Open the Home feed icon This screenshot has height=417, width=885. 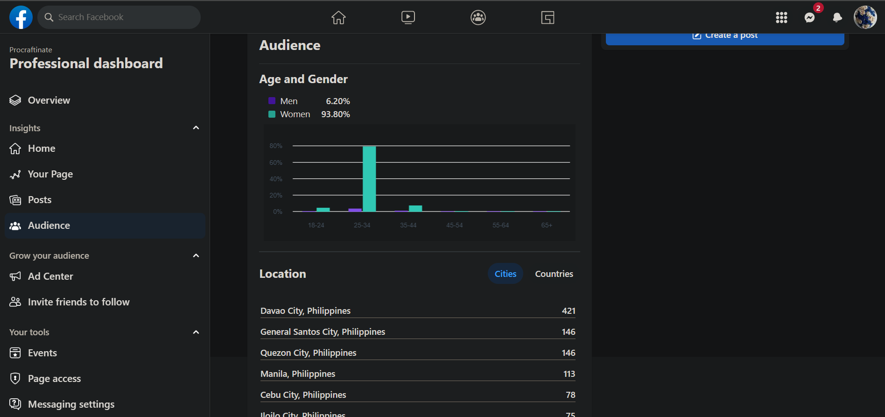point(338,18)
